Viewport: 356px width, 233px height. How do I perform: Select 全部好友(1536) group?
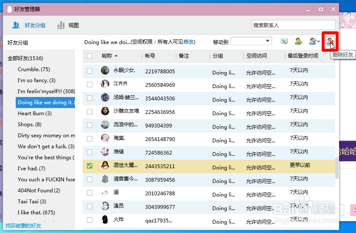[x=25, y=58]
